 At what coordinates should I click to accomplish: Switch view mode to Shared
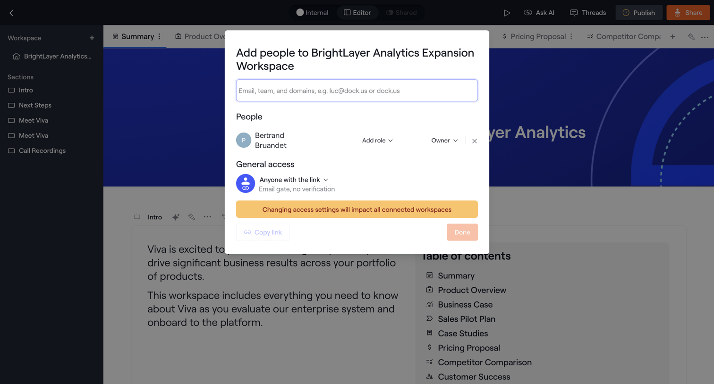[401, 13]
